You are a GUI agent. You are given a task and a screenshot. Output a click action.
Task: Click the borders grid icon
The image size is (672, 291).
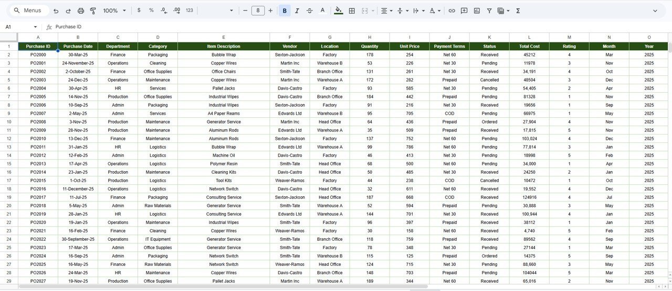pyautogui.click(x=352, y=10)
